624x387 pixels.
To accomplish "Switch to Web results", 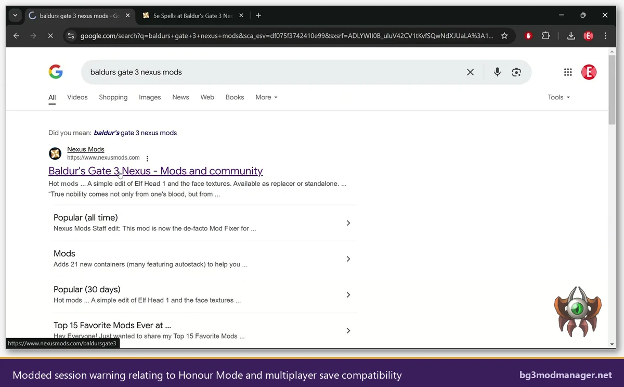I will [207, 97].
